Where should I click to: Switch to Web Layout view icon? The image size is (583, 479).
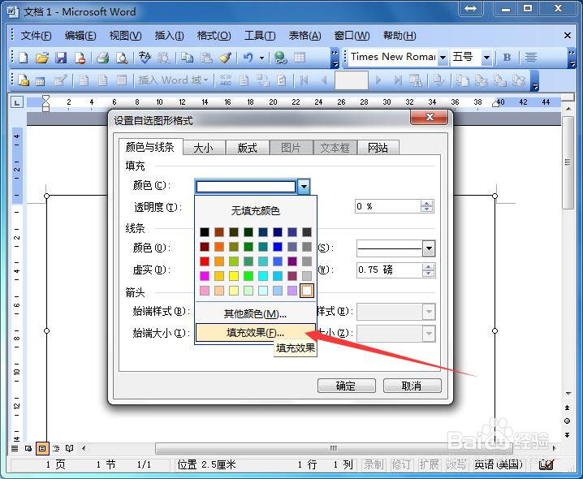pyautogui.click(x=28, y=448)
